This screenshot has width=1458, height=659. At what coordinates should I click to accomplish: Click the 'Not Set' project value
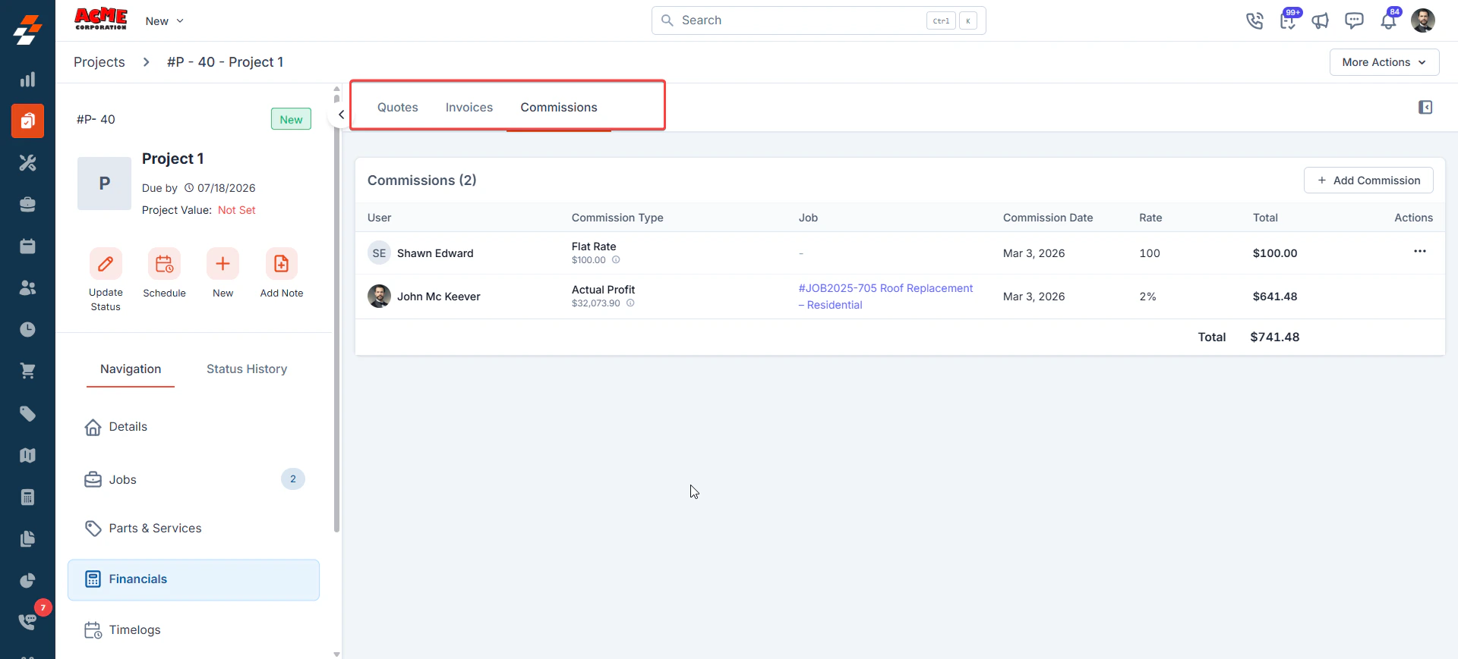pyautogui.click(x=237, y=210)
